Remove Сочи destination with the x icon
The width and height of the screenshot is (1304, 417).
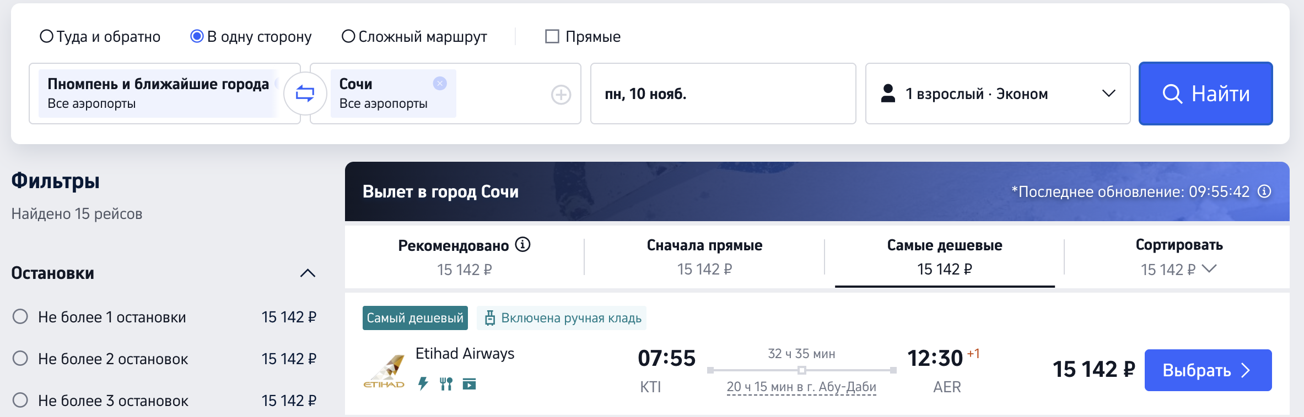coord(440,84)
